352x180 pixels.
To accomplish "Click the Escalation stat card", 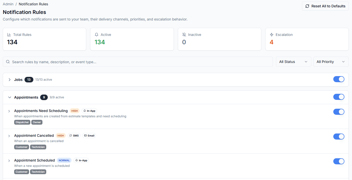I will click(x=307, y=39).
